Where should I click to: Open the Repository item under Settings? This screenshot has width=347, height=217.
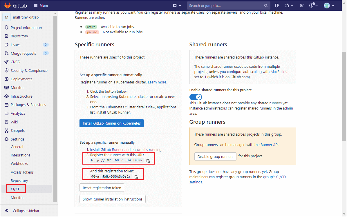coord(19,180)
